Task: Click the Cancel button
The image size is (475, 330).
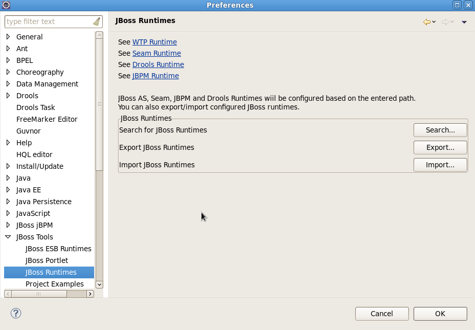Action: tap(382, 314)
